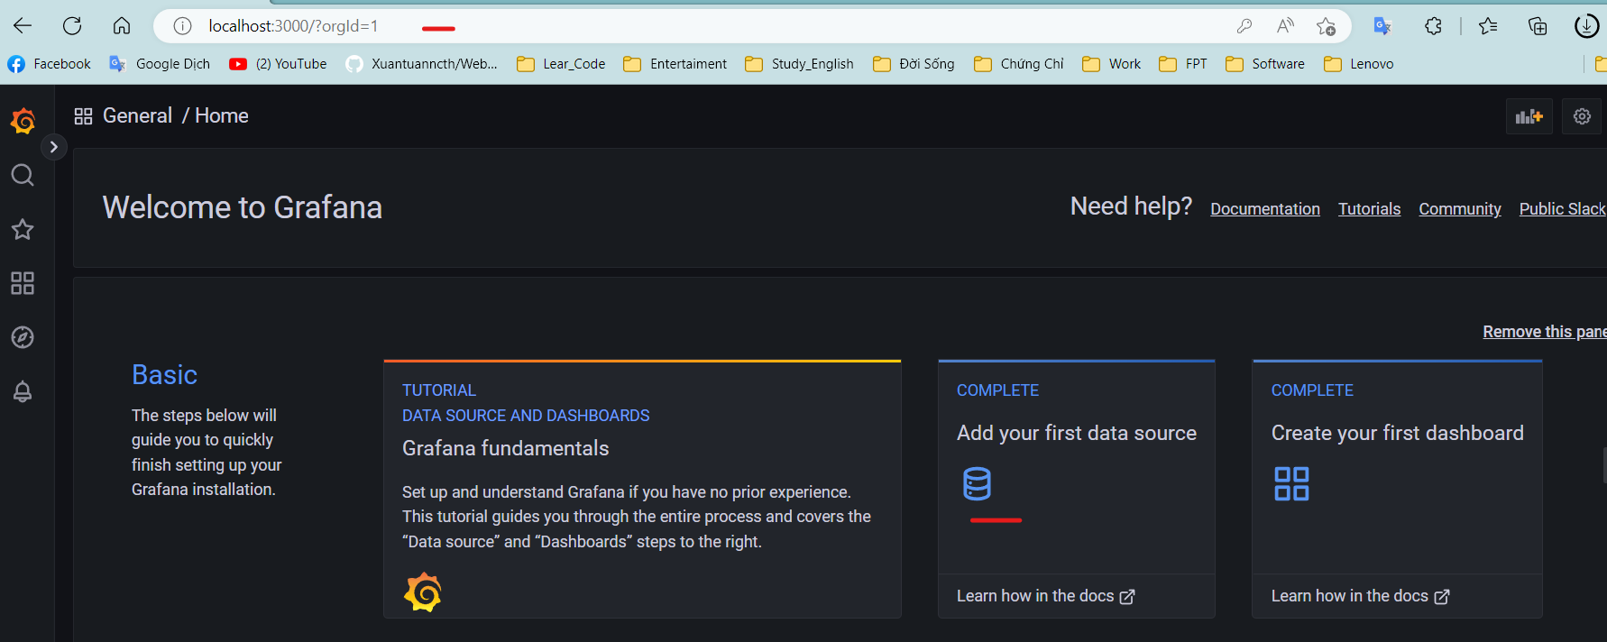1607x642 pixels.
Task: Open the Tutorials help link
Action: [x=1369, y=209]
